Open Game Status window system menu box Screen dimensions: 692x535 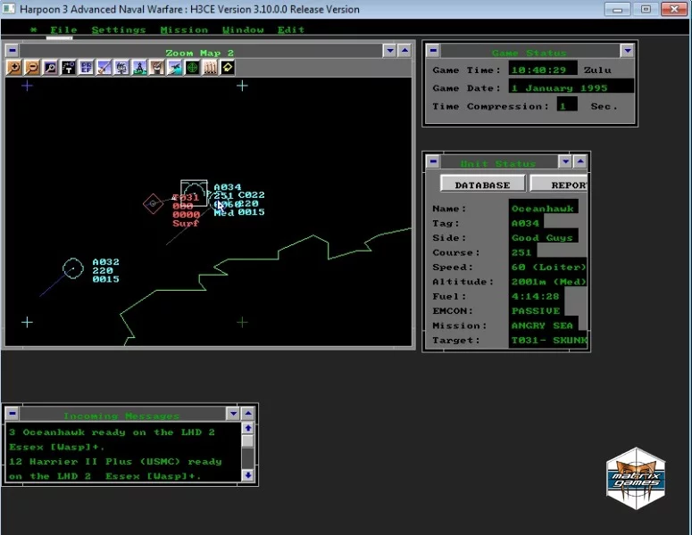(432, 51)
